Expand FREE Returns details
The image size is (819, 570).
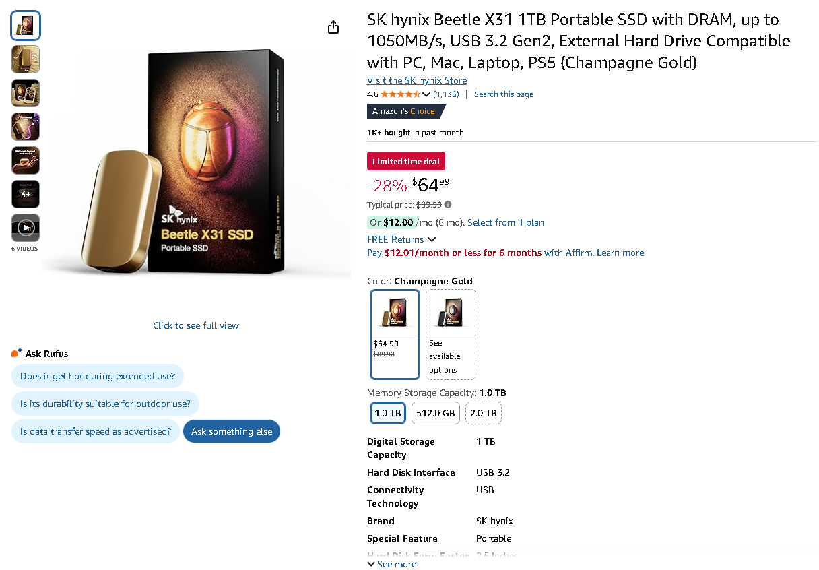432,239
